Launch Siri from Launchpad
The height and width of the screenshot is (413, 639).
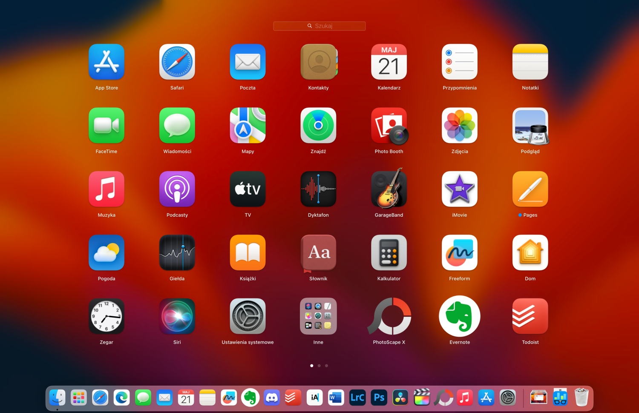pos(177,316)
